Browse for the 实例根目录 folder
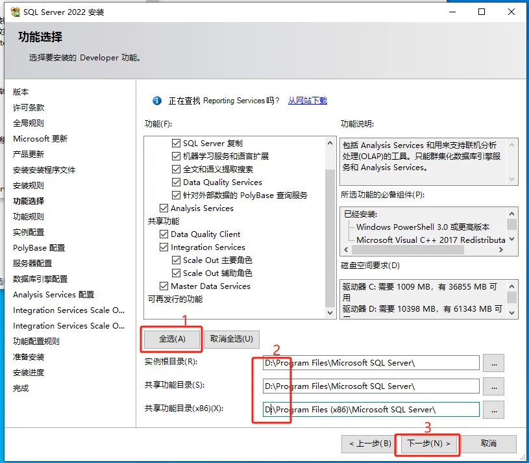Image resolution: width=529 pixels, height=463 pixels. (x=494, y=363)
